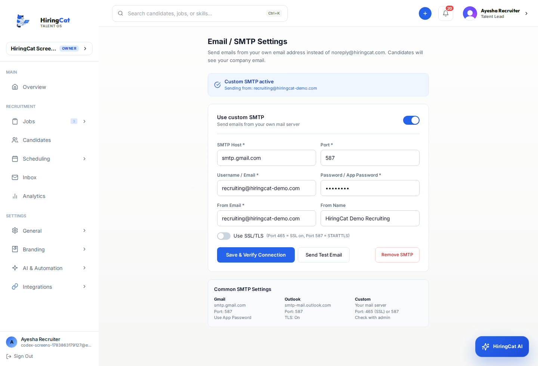Click the Jobs count badge
538x366 pixels.
[74, 121]
